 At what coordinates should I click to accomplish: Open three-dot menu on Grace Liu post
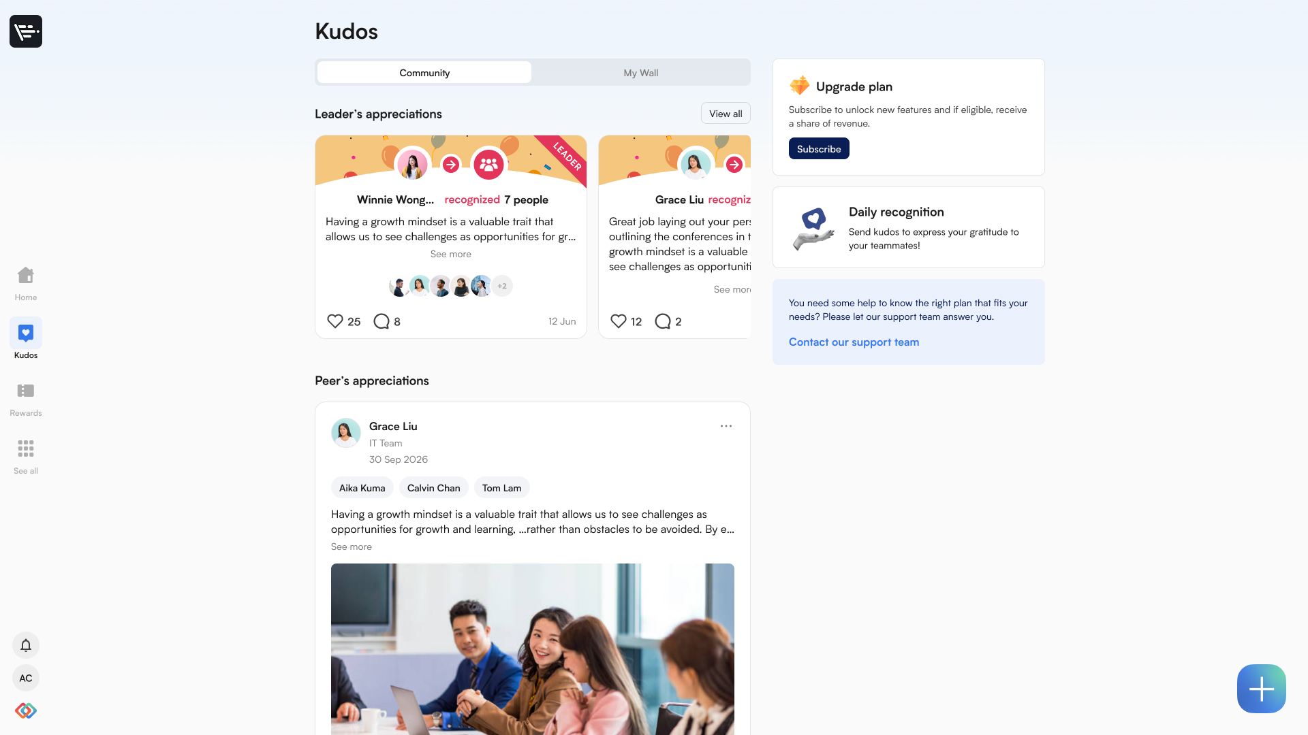pos(726,426)
